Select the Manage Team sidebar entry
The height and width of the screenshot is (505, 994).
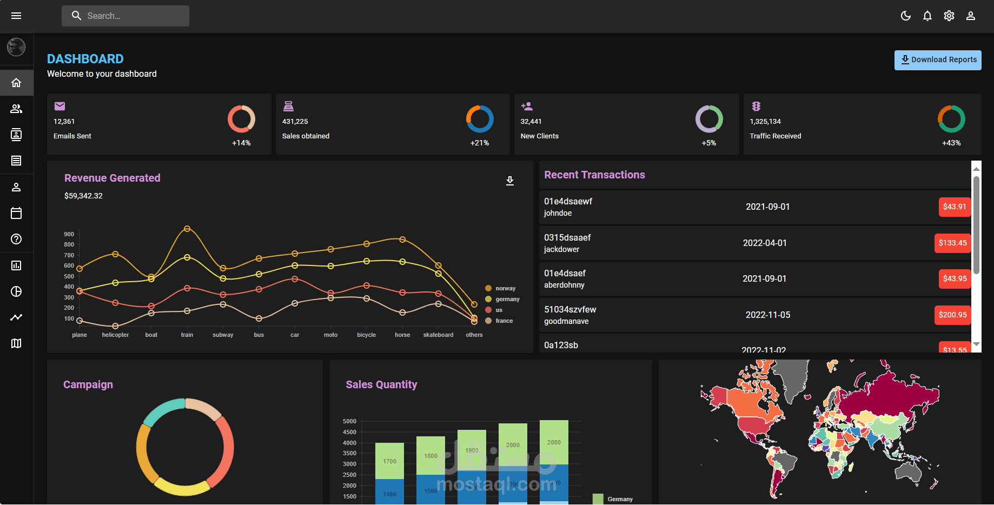pyautogui.click(x=16, y=108)
